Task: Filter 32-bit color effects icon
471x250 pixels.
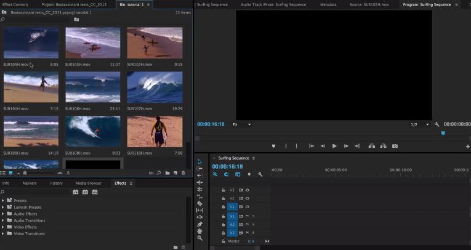Action: (86, 192)
